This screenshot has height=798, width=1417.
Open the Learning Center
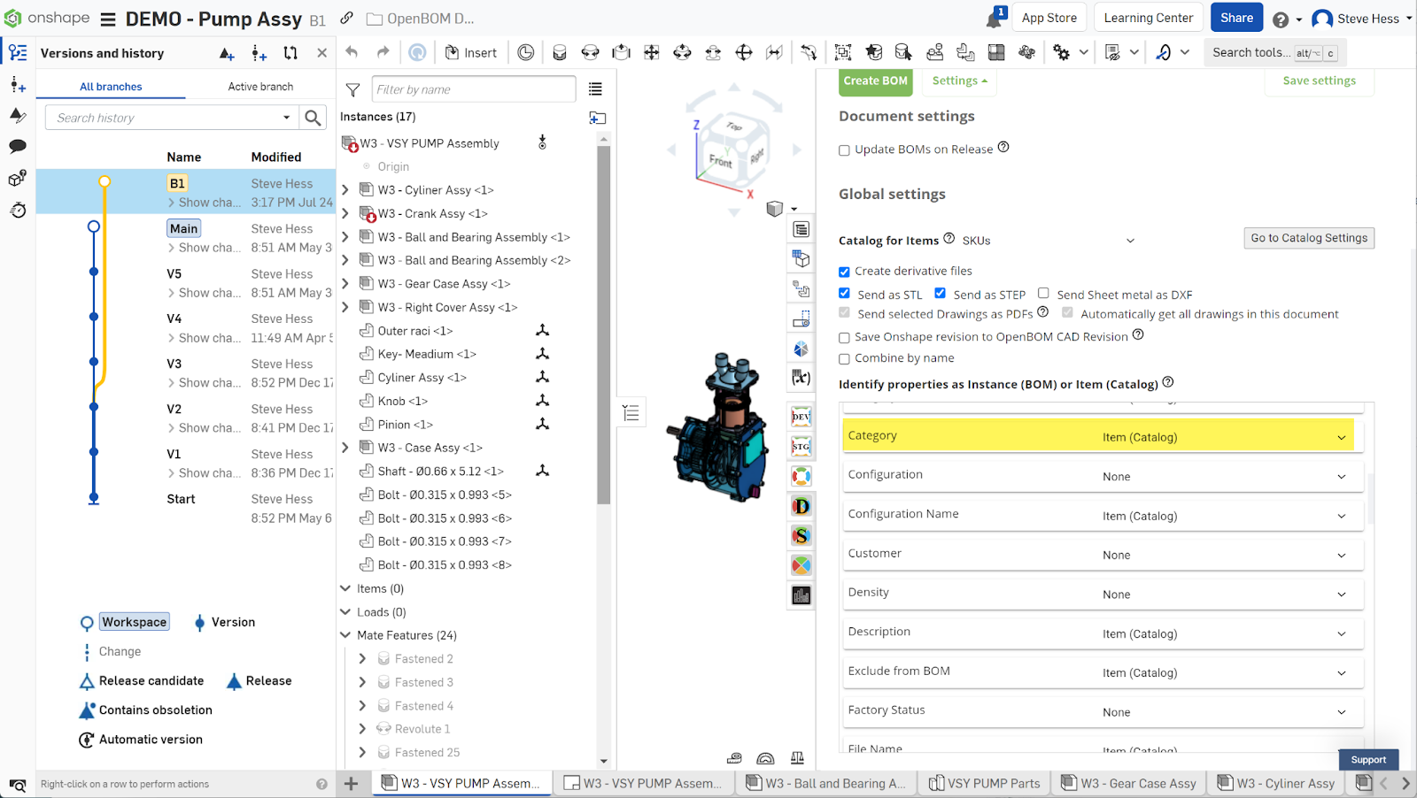tap(1149, 18)
